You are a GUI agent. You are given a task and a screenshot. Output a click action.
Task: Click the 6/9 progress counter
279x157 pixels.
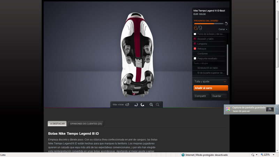tap(198, 28)
